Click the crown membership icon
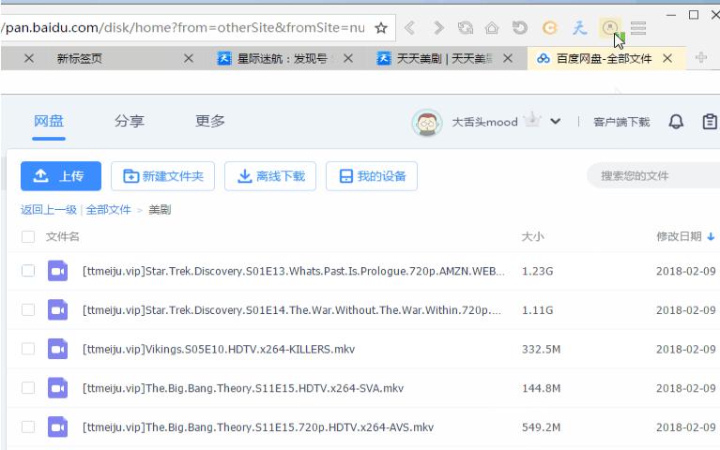Viewport: 720px width, 450px height. coord(532,119)
